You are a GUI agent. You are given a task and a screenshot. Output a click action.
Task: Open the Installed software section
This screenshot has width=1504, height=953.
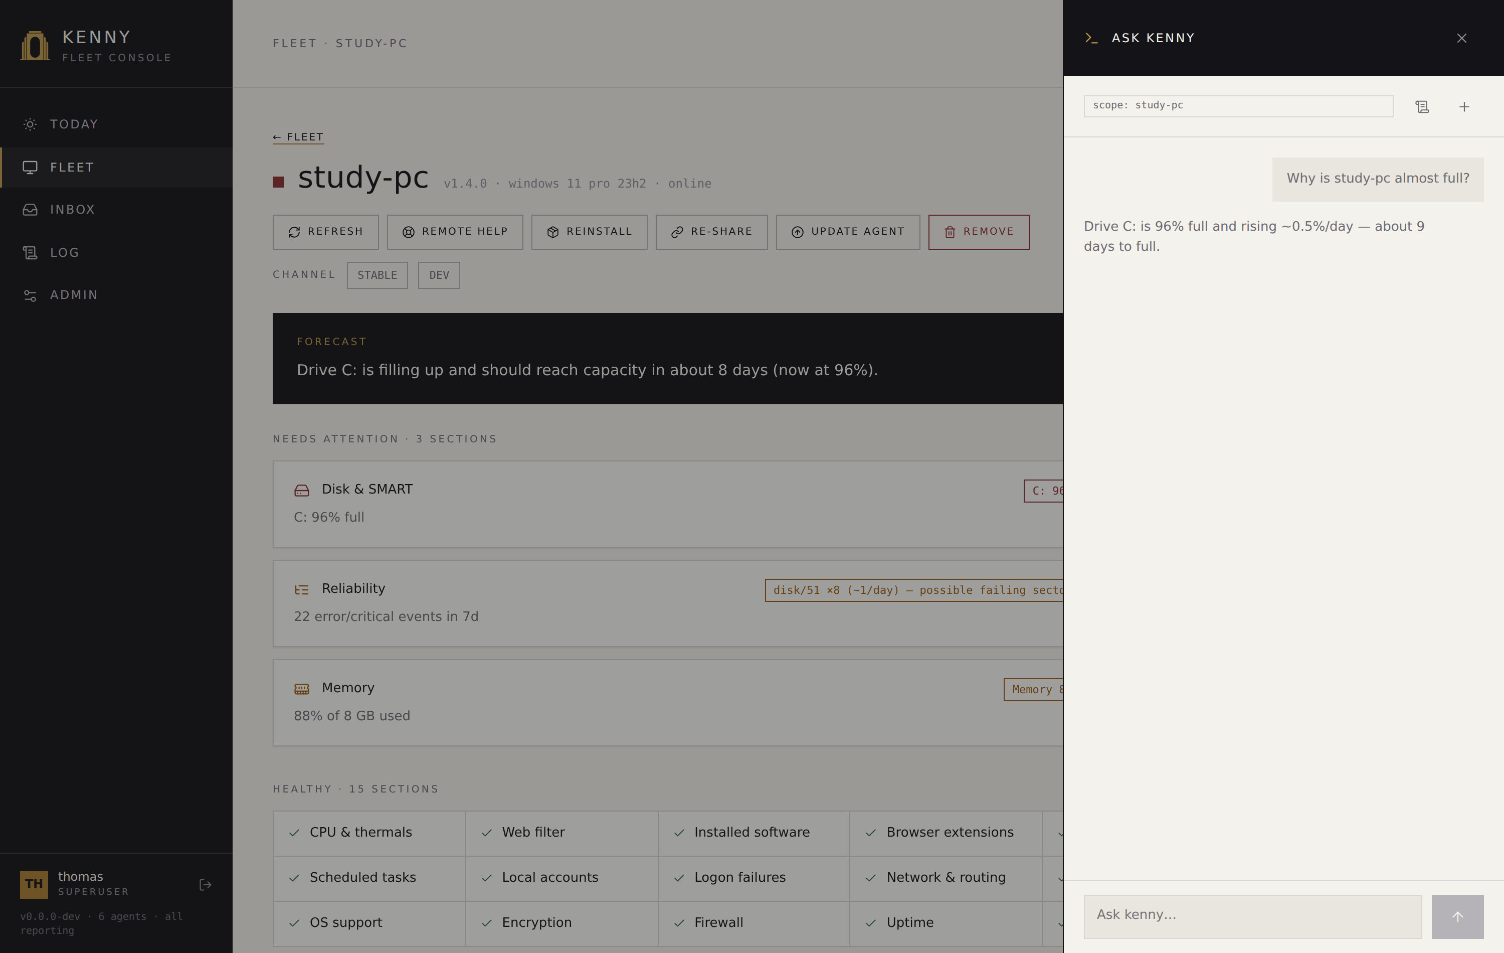[754, 833]
